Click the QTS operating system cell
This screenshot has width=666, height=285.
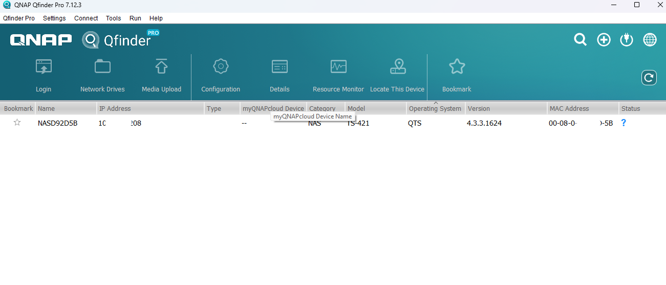(x=415, y=123)
